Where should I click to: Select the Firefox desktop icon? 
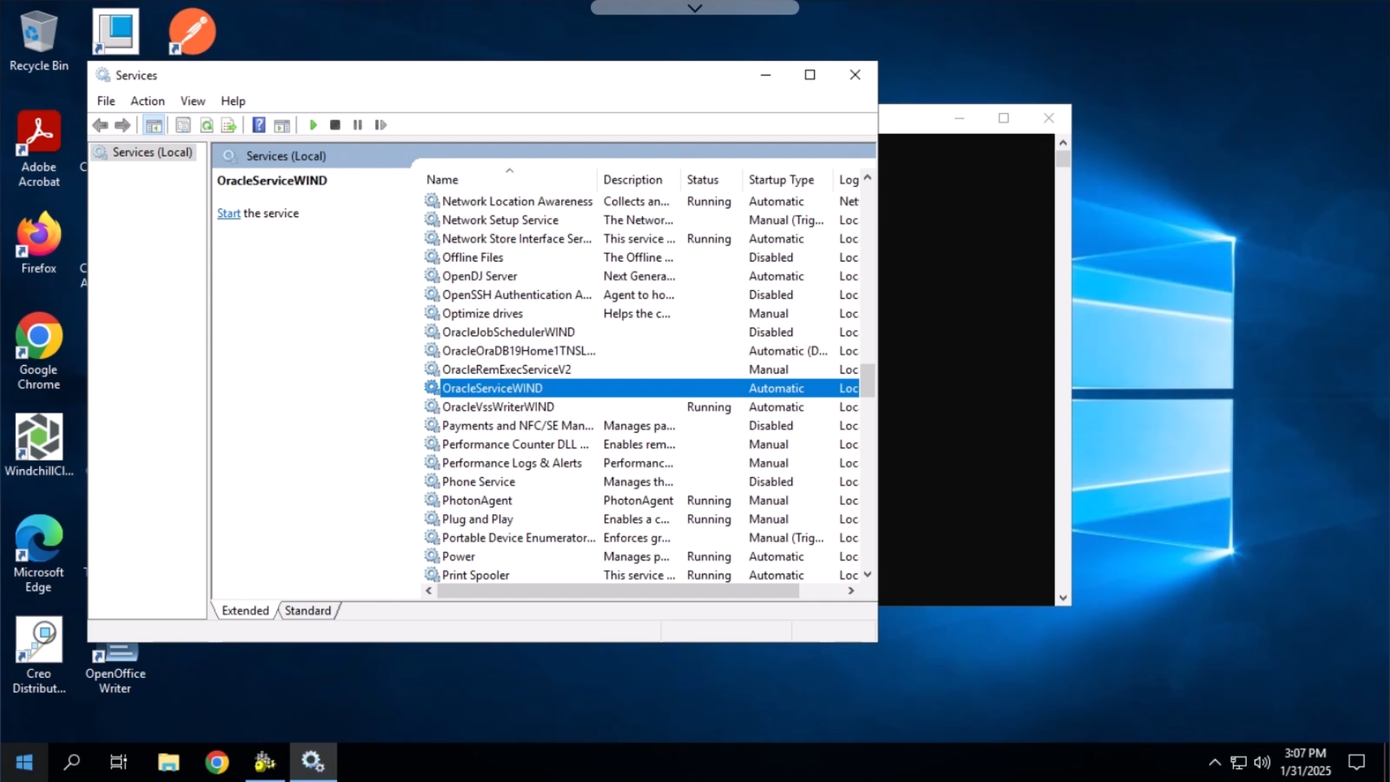39,243
